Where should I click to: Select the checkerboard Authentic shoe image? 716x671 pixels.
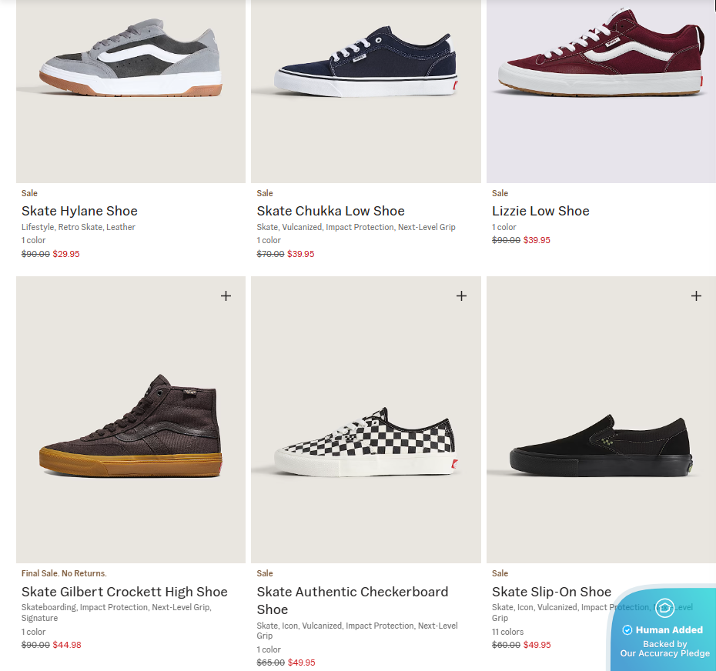click(366, 442)
